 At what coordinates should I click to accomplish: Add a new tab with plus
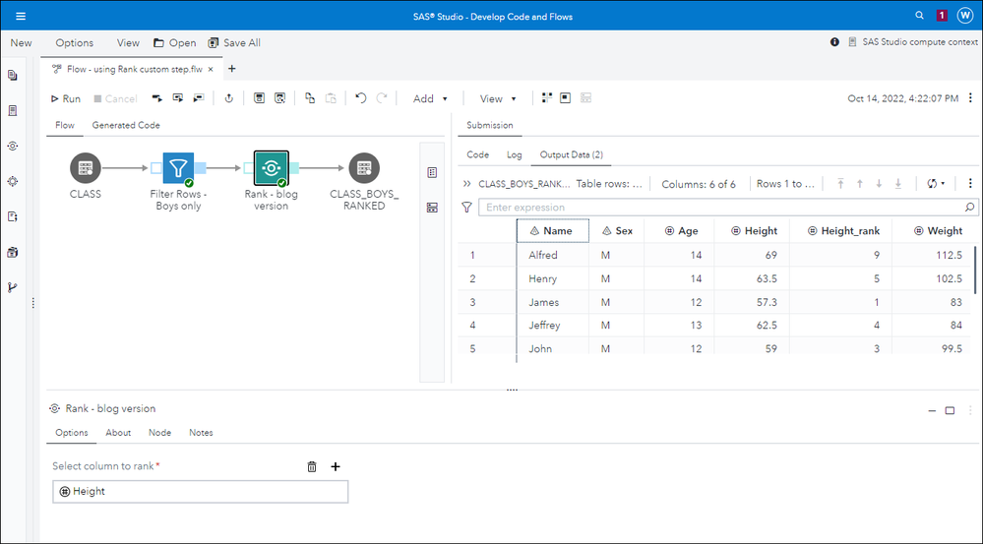[x=231, y=69]
